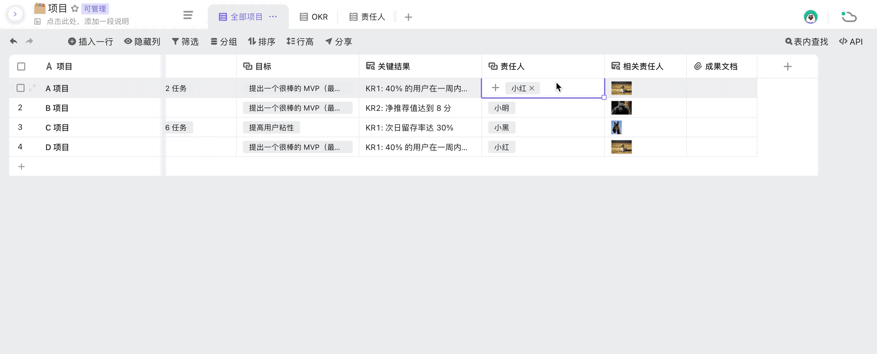The height and width of the screenshot is (354, 877).
Task: Toggle the select-all rows checkbox
Action: pos(21,66)
